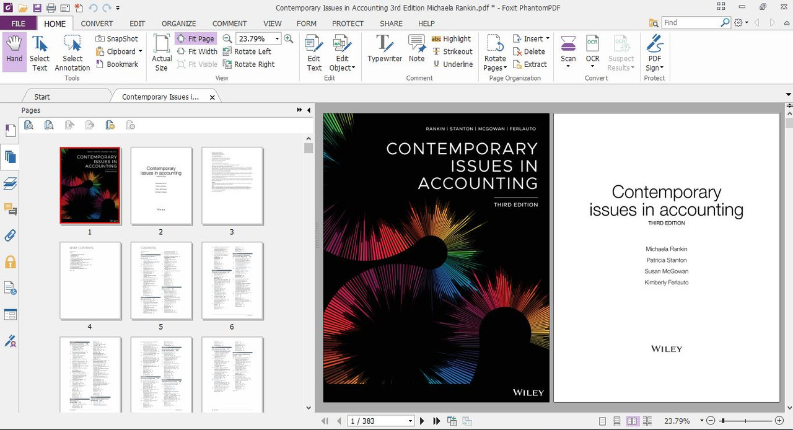
Task: Toggle Fit Page view mode
Action: click(x=195, y=38)
